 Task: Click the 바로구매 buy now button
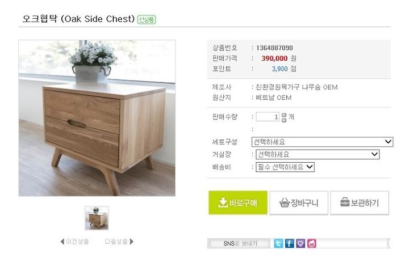coord(238,202)
